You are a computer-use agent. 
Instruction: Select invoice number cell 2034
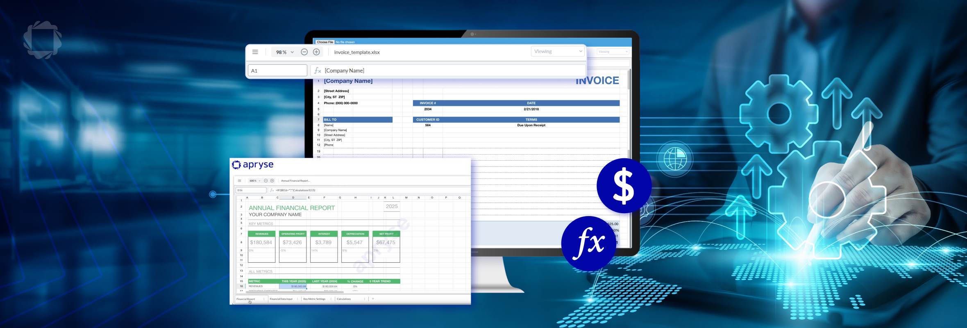click(428, 109)
